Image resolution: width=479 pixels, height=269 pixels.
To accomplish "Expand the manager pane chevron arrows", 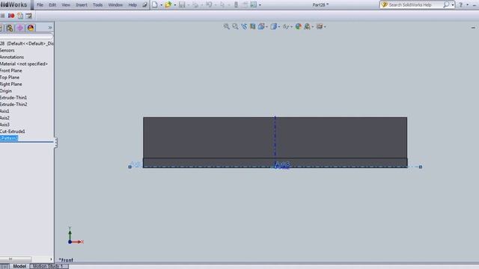I will click(x=50, y=28).
